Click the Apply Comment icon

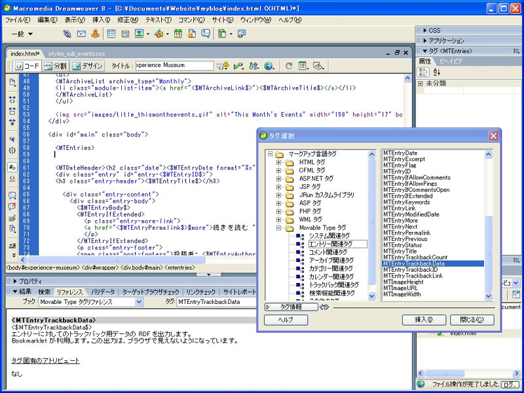pyautogui.click(x=12, y=195)
